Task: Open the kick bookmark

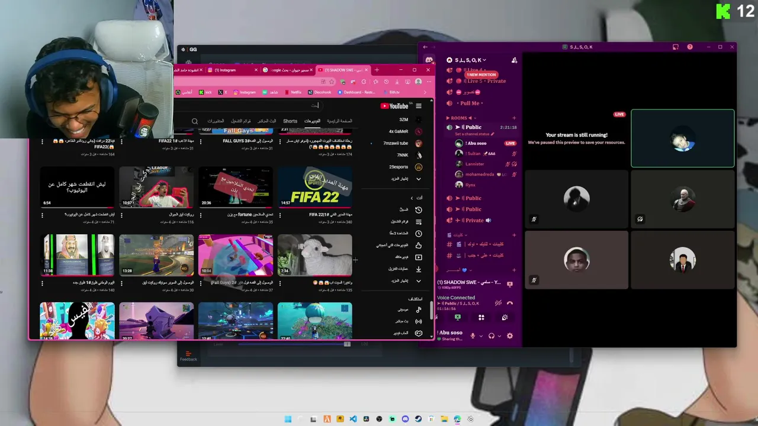Action: pyautogui.click(x=205, y=92)
